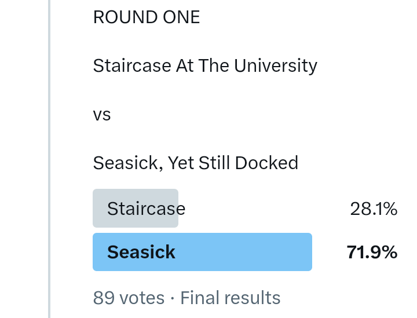The image size is (417, 318).
Task: Click the bold Seasick label in the poll
Action: [x=141, y=252]
